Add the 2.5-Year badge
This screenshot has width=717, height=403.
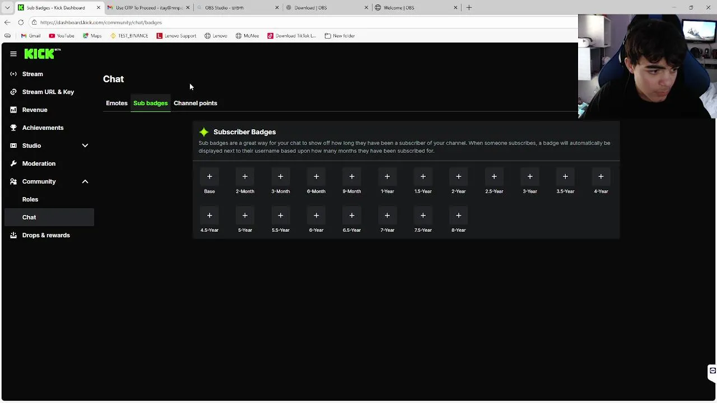point(494,177)
